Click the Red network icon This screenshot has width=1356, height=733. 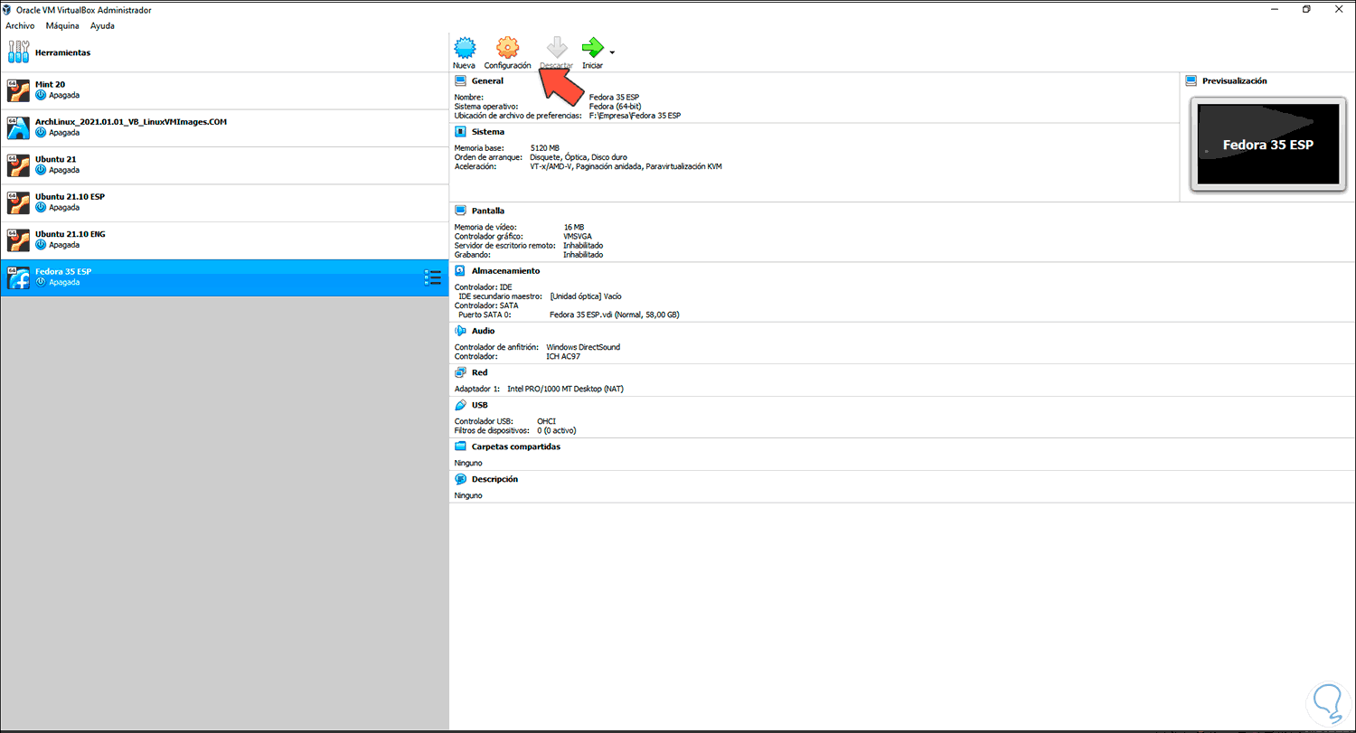(460, 371)
